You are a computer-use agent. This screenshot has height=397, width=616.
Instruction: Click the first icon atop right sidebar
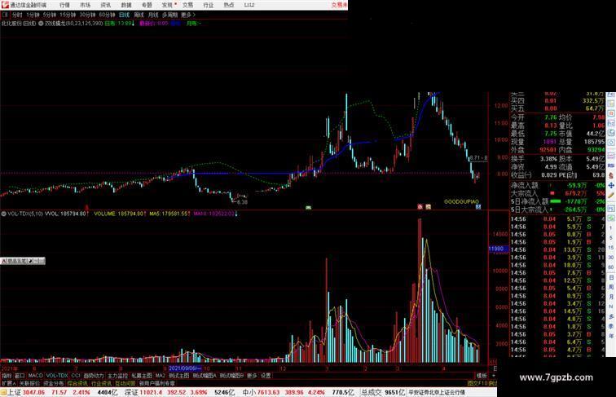tap(611, 95)
